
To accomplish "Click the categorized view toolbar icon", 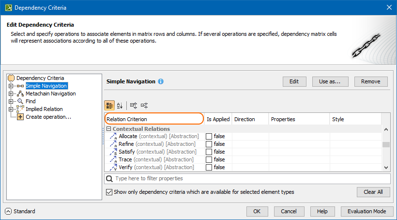I will click(x=109, y=105).
